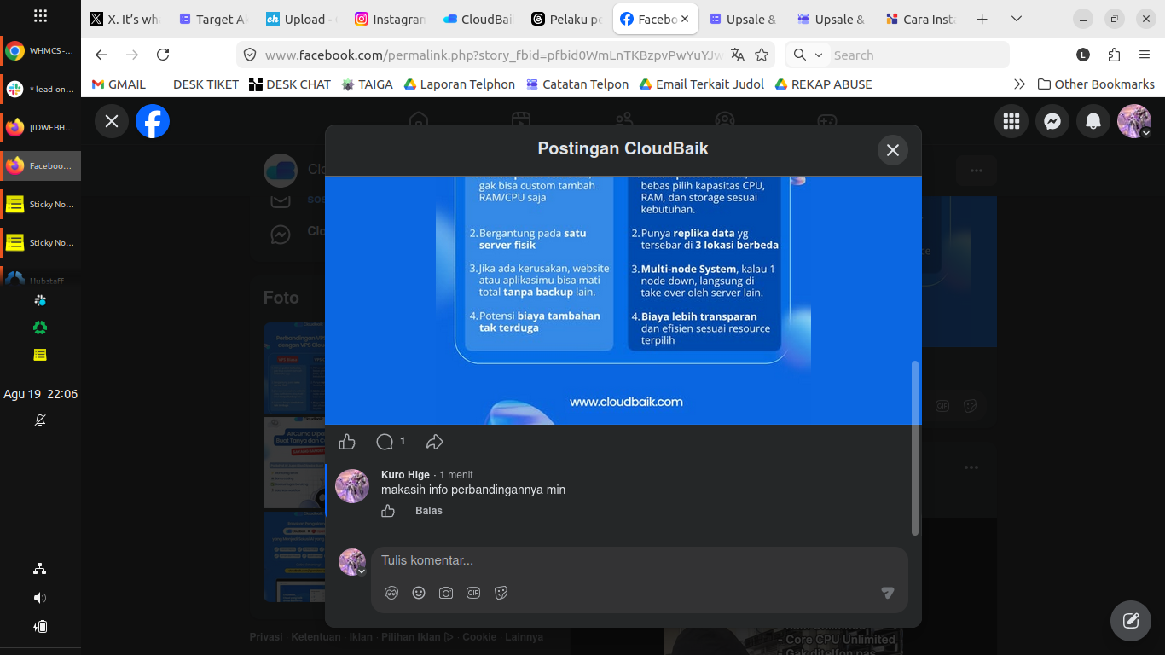Open the emoji picker in comment box
This screenshot has height=655, width=1165.
[x=419, y=593]
